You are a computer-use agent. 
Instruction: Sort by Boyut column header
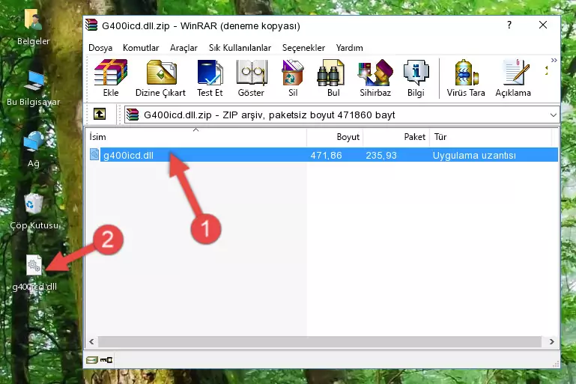click(x=335, y=137)
